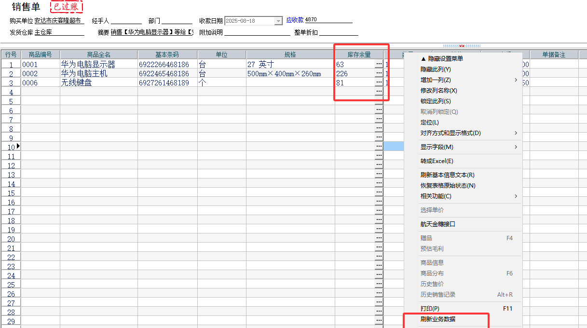This screenshot has width=587, height=328.
Task: Click ellipsis button on empty row 4
Action: tap(379, 90)
